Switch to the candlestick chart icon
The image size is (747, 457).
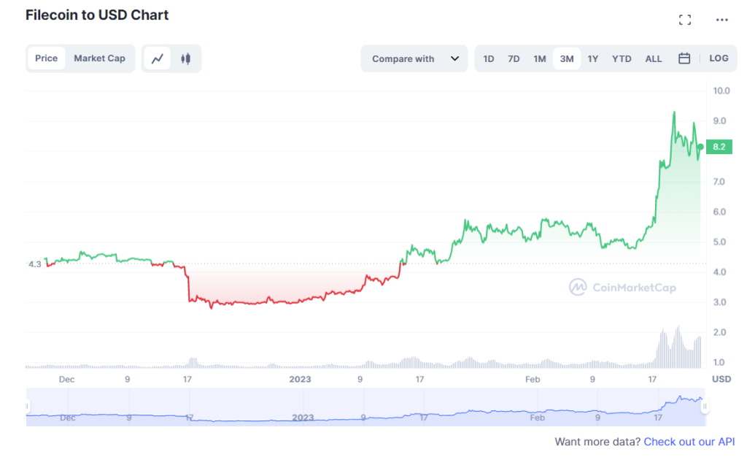[x=186, y=58]
